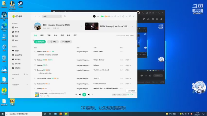Go back with the left navigation arrow
This screenshot has height=116, width=207.
35,16
